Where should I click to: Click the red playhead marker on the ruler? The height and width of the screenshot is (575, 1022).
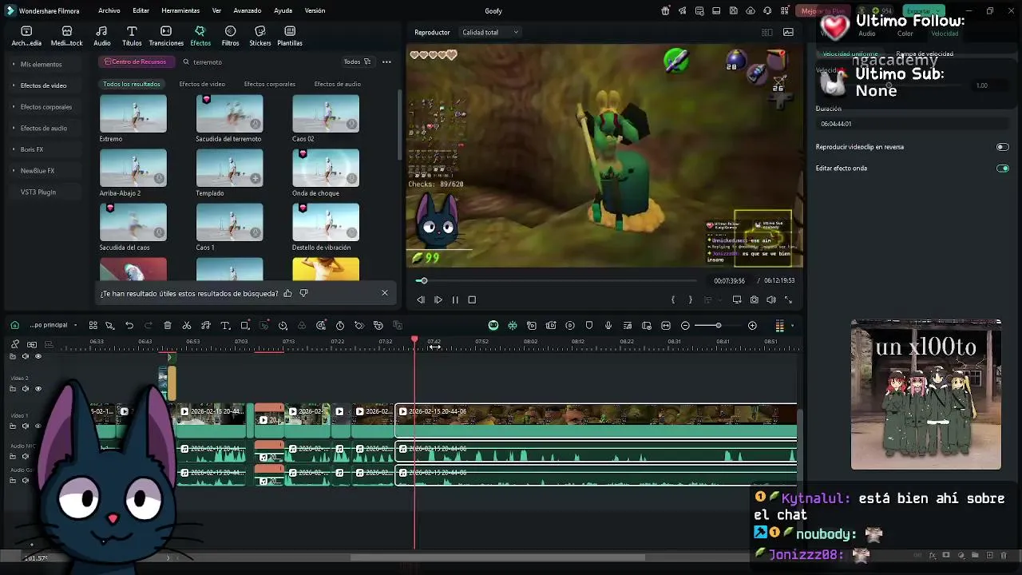coord(414,340)
